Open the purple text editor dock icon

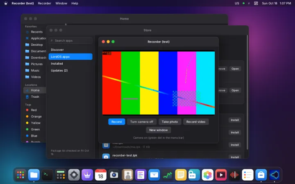tap(141, 175)
